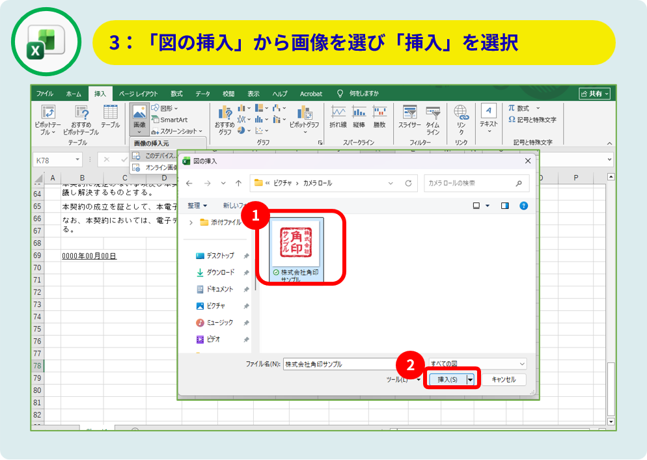
Task: Click the Table icon in ribbon
Action: [x=110, y=113]
